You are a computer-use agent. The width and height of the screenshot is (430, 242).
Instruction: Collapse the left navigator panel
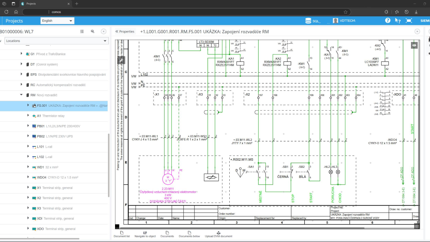click(x=104, y=31)
